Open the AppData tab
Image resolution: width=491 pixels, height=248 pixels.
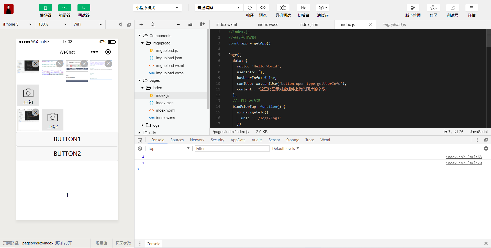tap(238, 140)
